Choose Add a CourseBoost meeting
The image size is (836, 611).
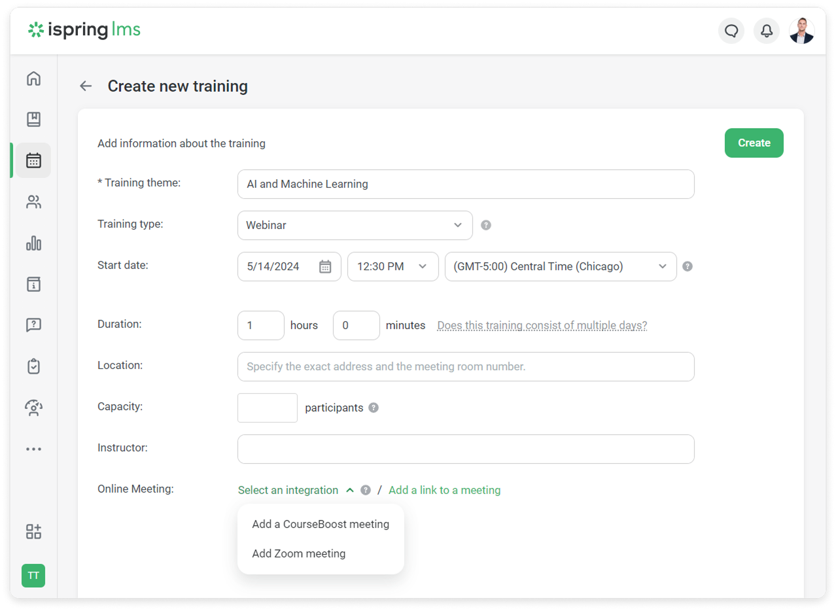321,524
